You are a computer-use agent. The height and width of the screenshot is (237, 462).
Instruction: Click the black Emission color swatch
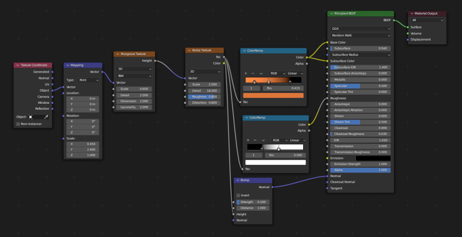coord(373,158)
